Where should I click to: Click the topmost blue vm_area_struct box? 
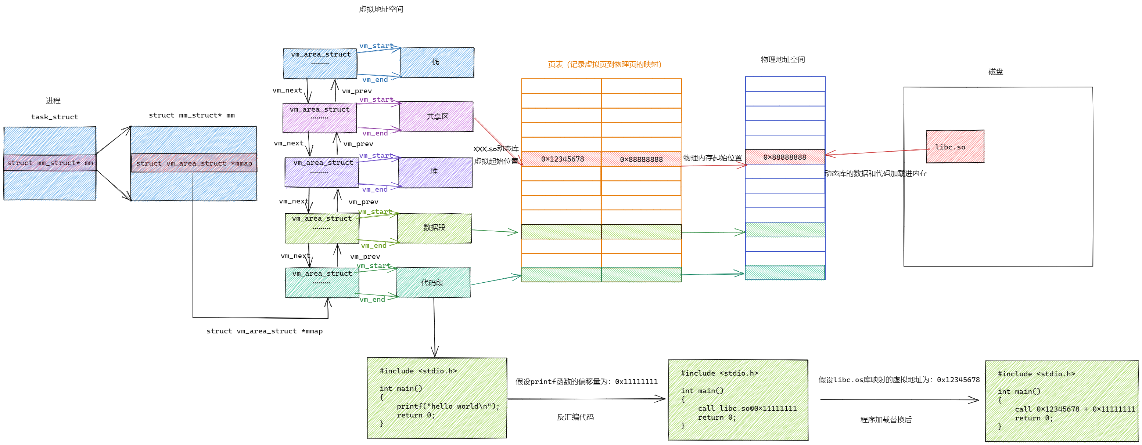(x=320, y=63)
